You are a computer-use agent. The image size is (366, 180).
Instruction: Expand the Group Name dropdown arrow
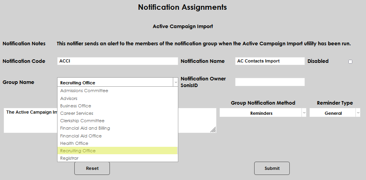tap(176, 82)
